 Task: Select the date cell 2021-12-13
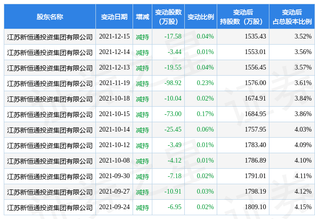pos(114,67)
